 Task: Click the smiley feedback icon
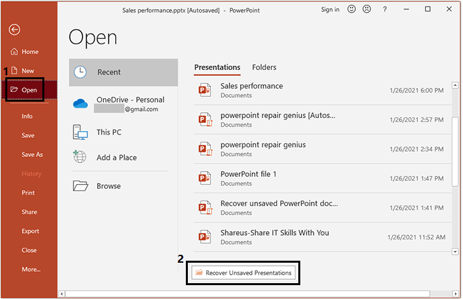point(351,9)
